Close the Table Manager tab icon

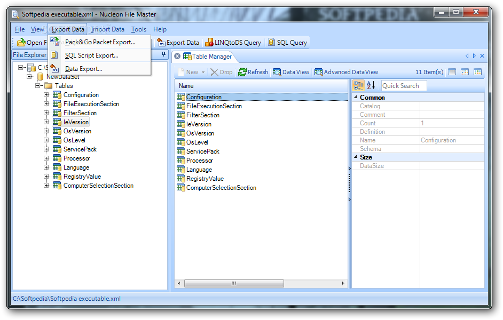pyautogui.click(x=177, y=56)
